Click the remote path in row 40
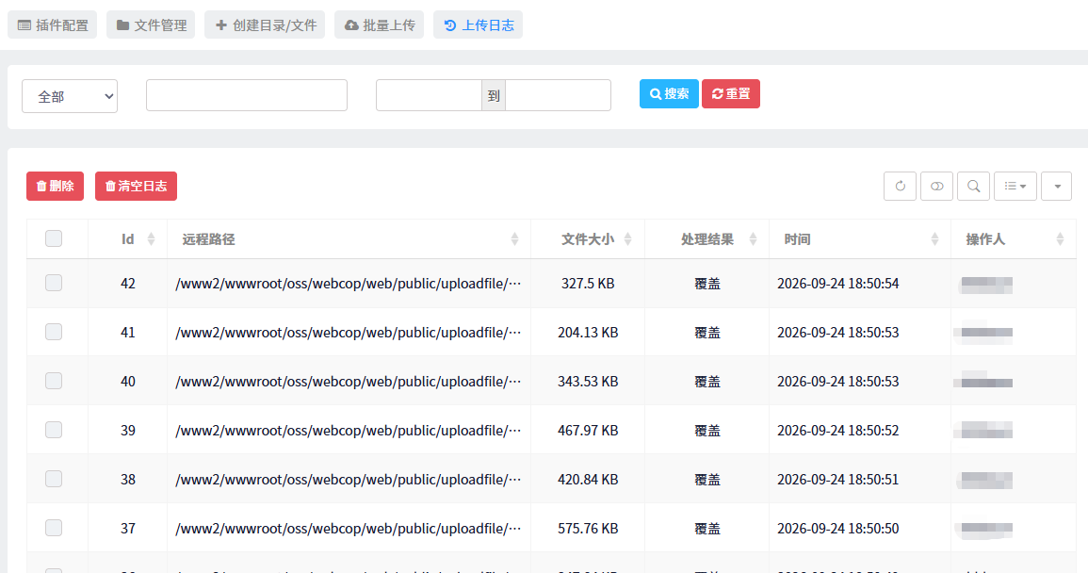1088x573 pixels. [x=349, y=382]
